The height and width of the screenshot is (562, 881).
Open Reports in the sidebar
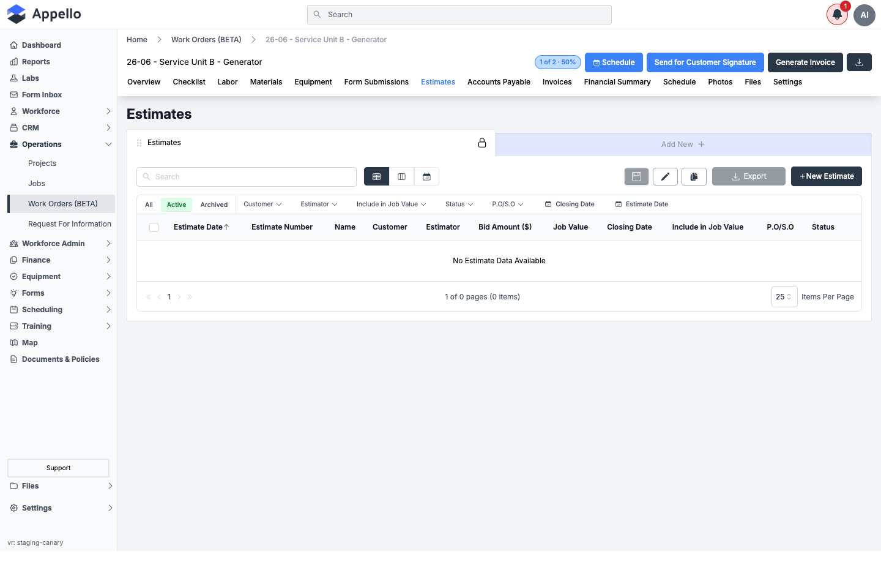(36, 62)
